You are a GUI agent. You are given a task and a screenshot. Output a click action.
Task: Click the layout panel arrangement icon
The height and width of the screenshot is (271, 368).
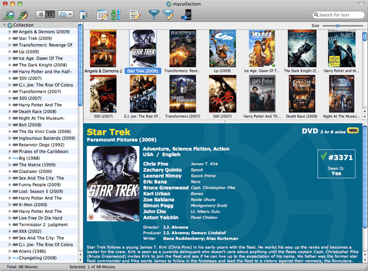pos(83,15)
